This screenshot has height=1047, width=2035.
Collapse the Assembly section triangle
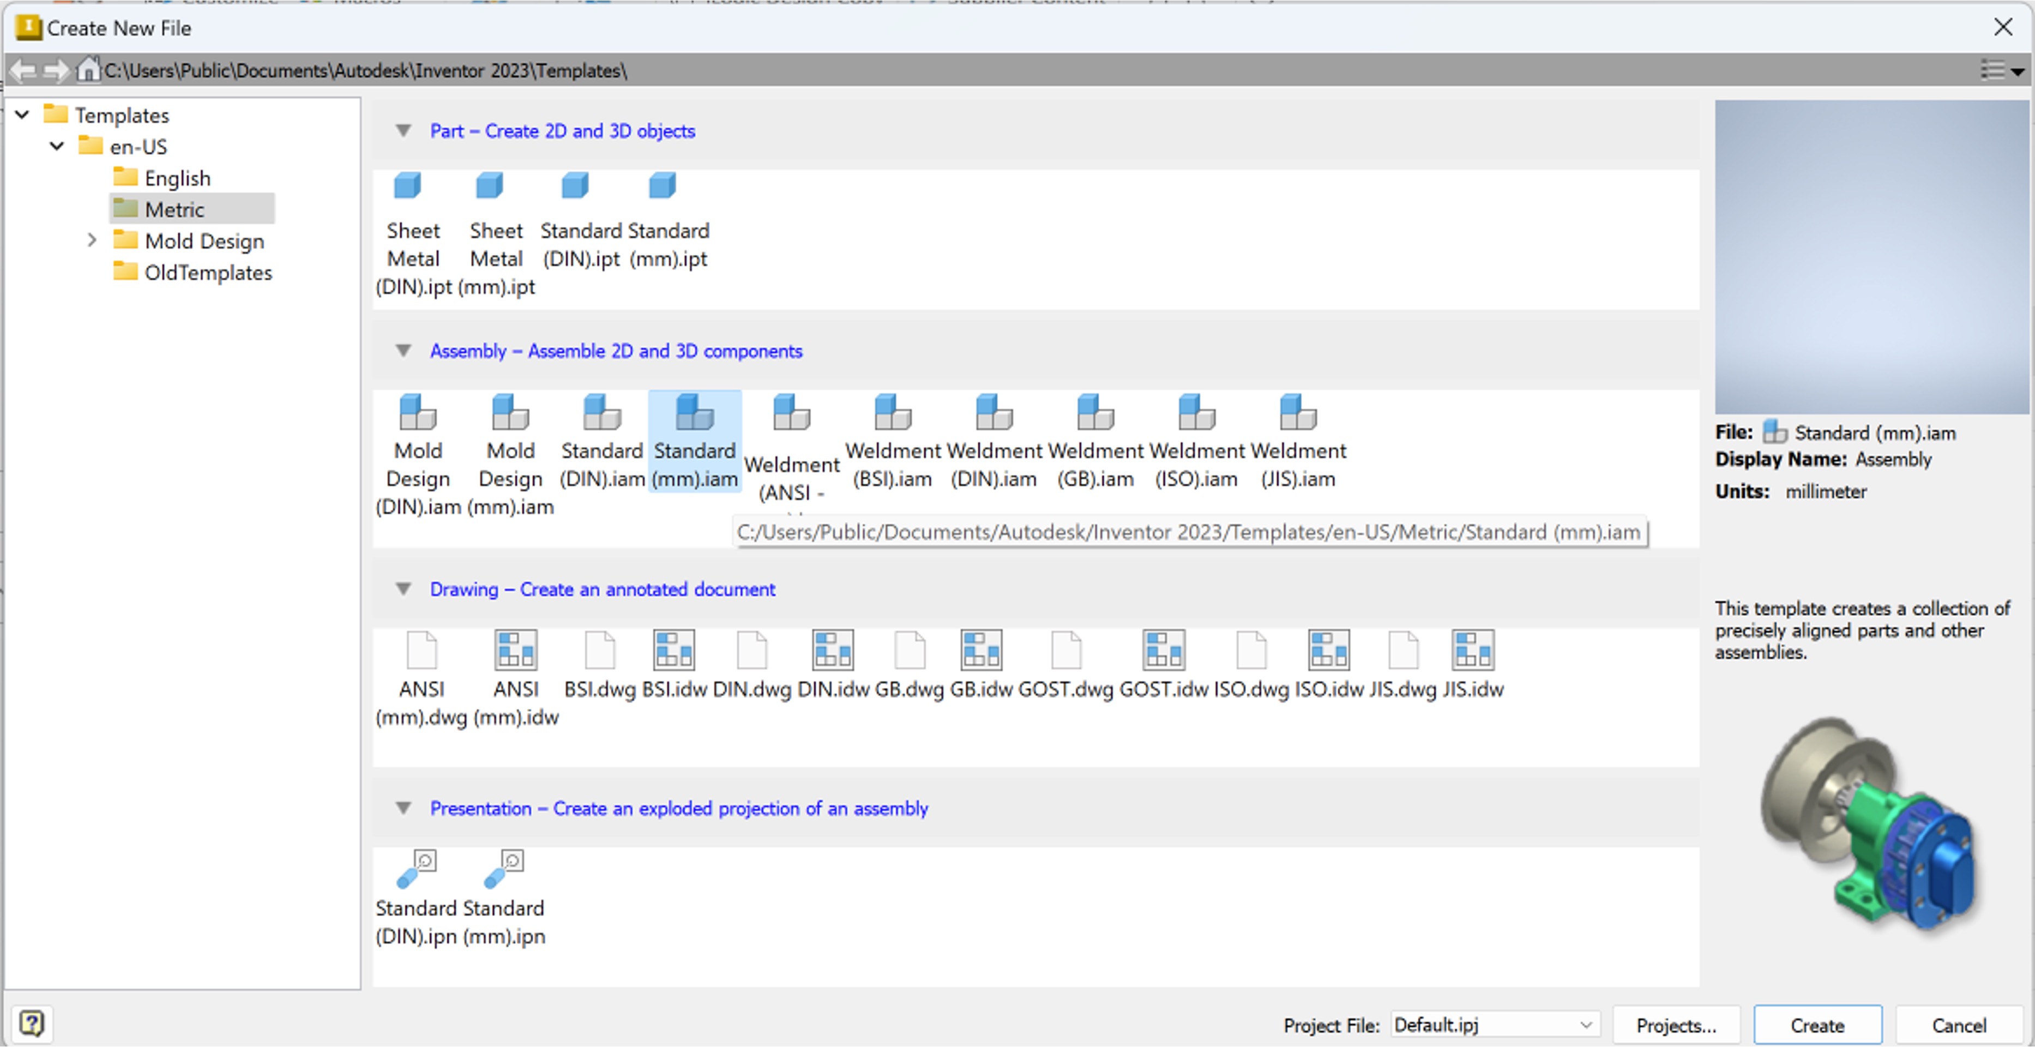[x=403, y=350]
